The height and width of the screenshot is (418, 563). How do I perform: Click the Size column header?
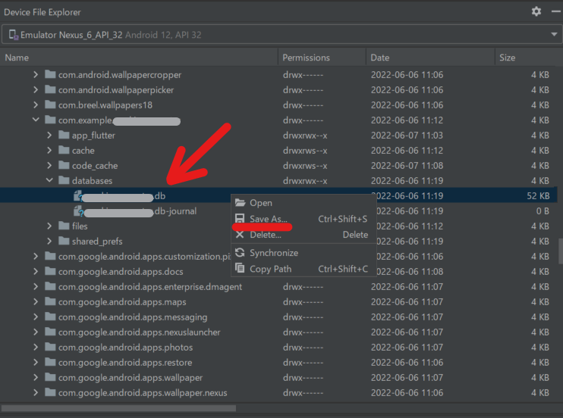(x=526, y=58)
